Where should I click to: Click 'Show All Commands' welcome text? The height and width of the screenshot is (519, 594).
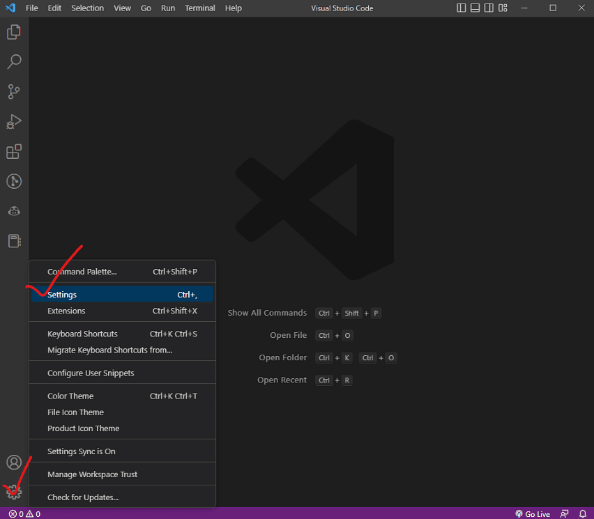(267, 313)
